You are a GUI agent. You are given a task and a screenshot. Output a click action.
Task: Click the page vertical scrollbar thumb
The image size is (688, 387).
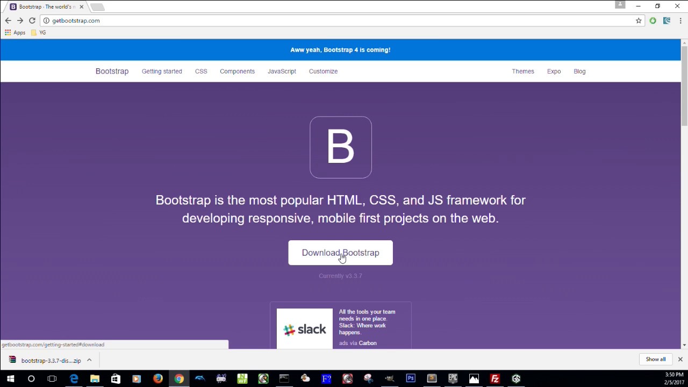coord(684,86)
